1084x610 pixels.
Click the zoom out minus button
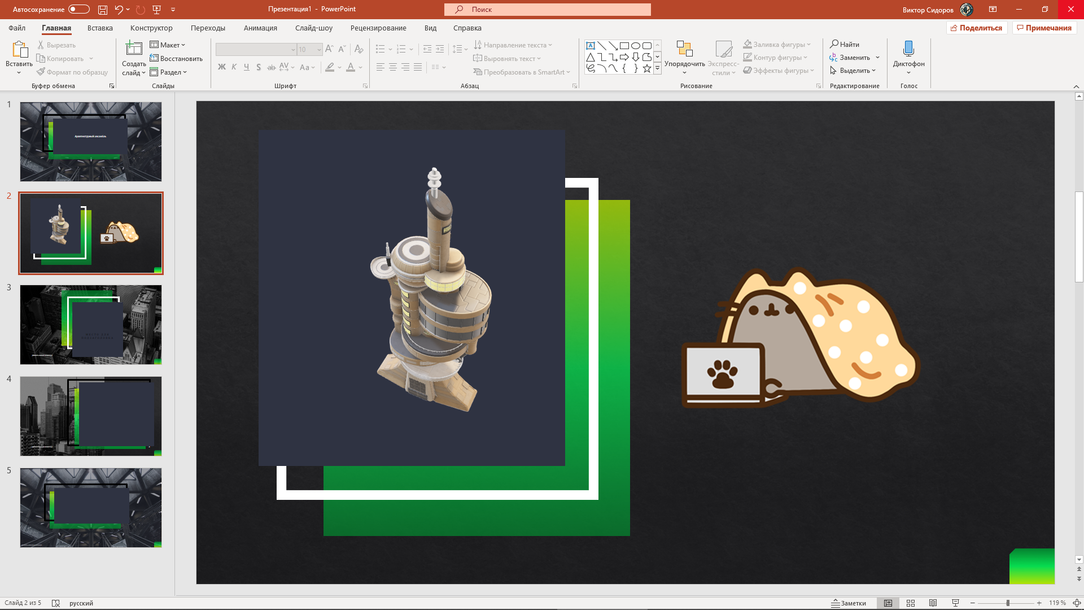(x=972, y=603)
